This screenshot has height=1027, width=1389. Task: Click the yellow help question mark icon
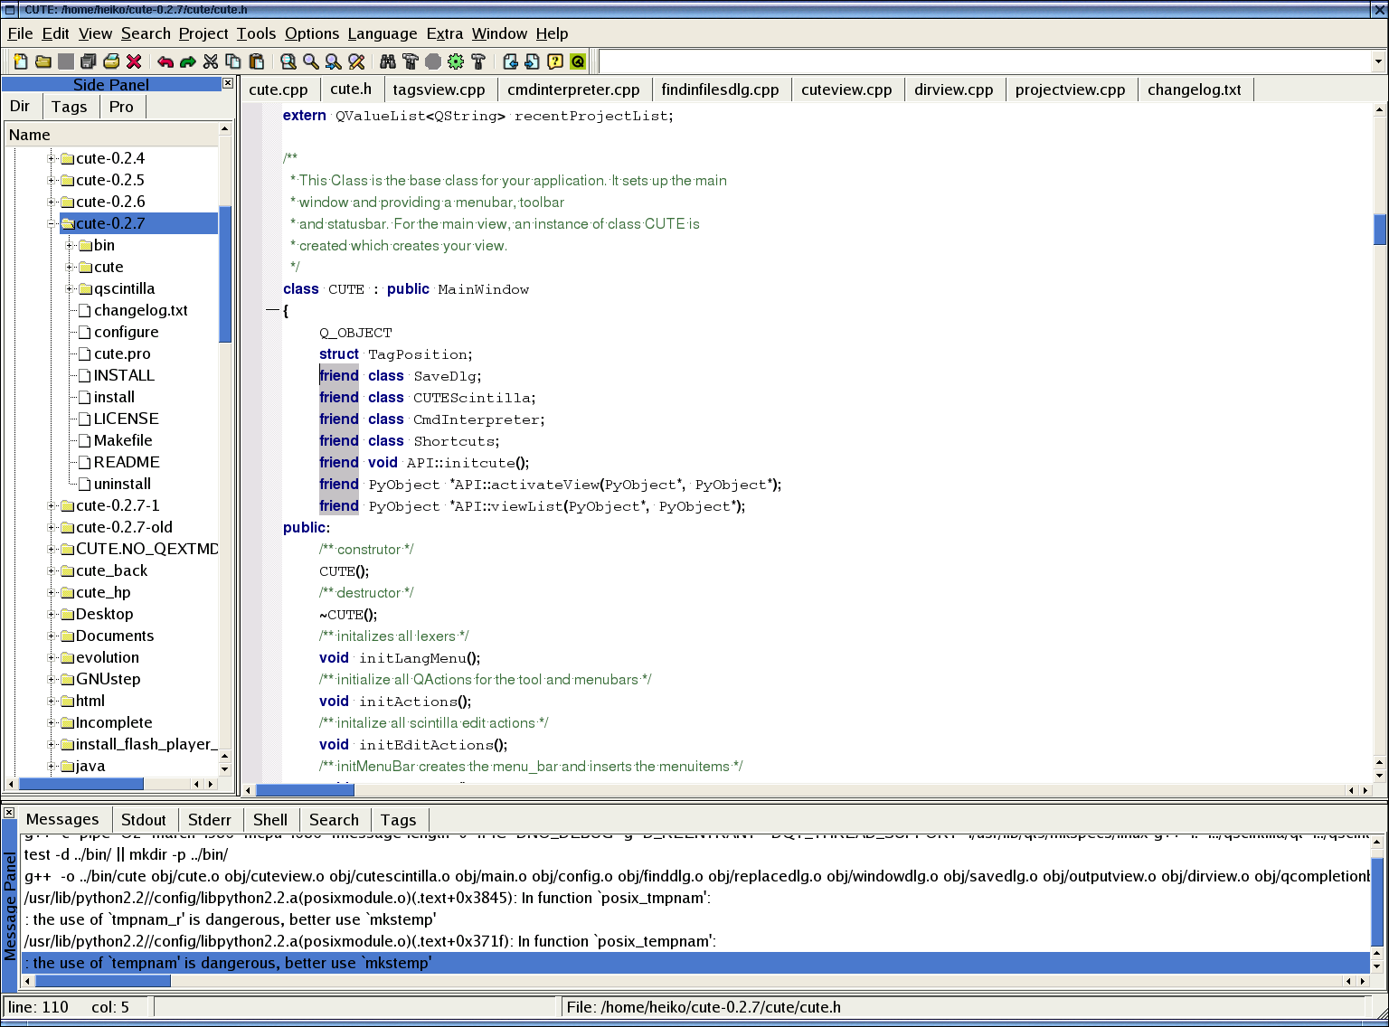pyautogui.click(x=555, y=61)
